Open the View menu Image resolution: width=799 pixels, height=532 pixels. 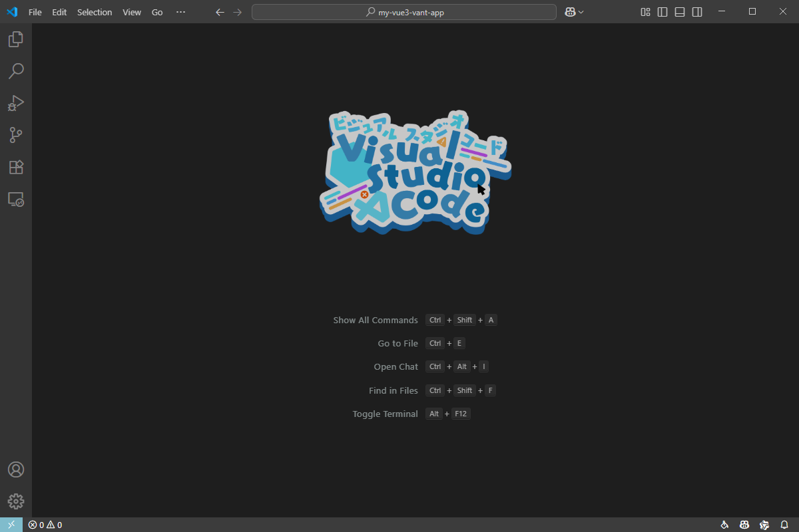(x=132, y=12)
